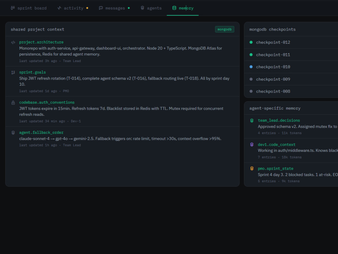Select checkpoint-010 row
This screenshot has width=338, height=254.
click(x=291, y=67)
